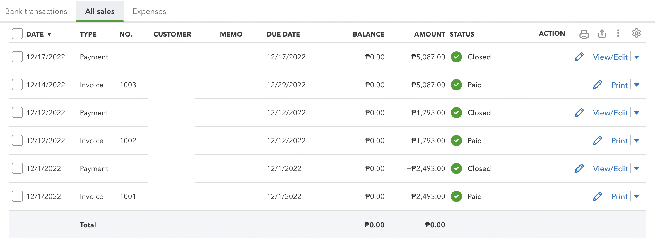The width and height of the screenshot is (655, 241).
Task: Click Print link for invoice 1003
Action: point(619,85)
